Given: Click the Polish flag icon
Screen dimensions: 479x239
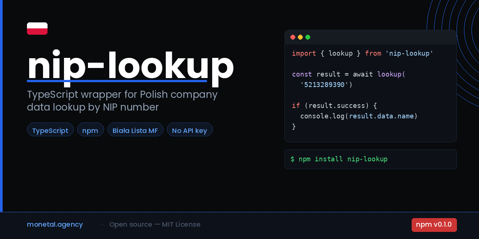Looking at the screenshot, I should 37,28.
